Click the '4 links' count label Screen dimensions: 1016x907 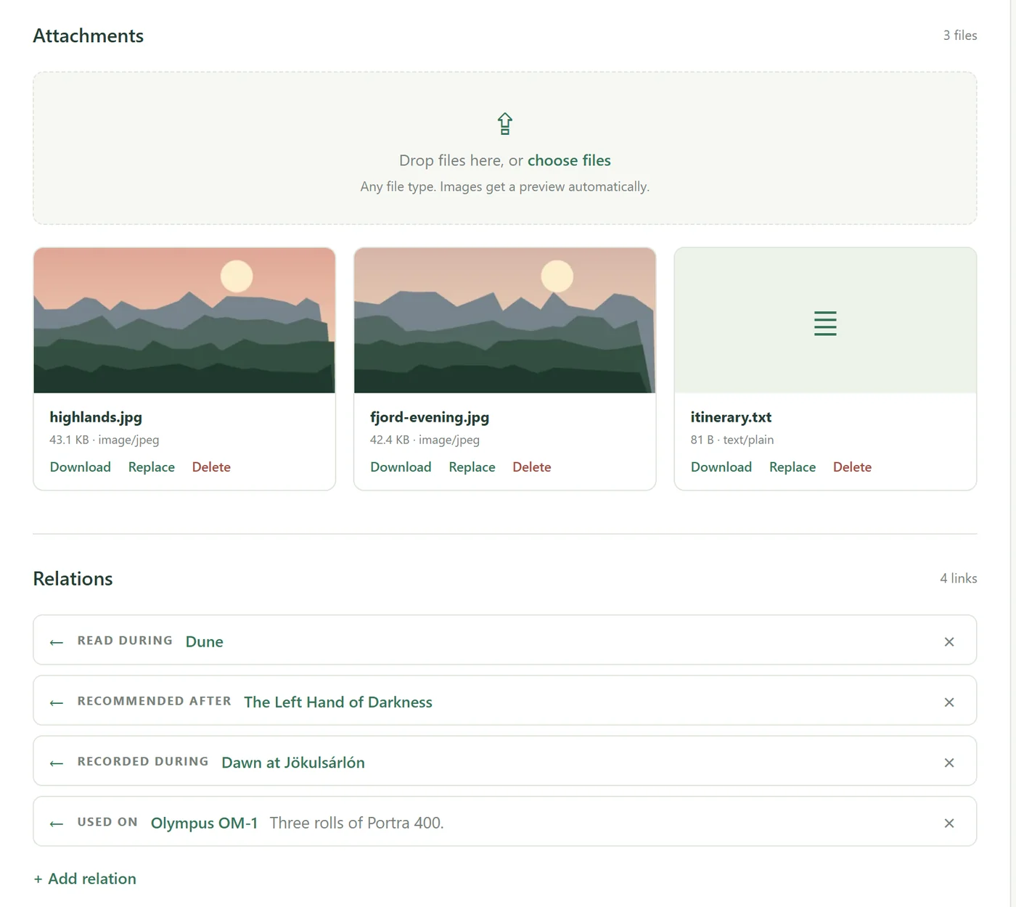pos(959,578)
